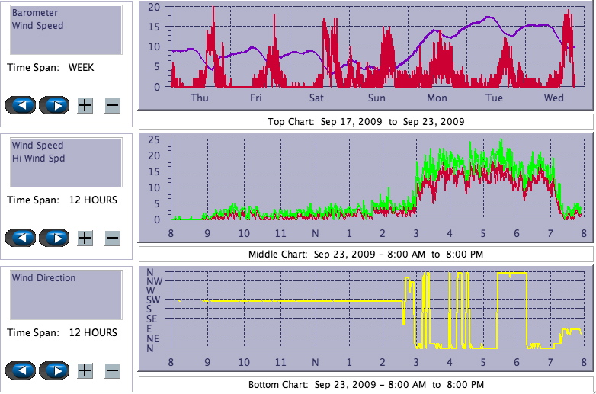This screenshot has height=394, width=596.
Task: Click the 3 o'clock marker on wind direction chart
Action: click(x=415, y=363)
